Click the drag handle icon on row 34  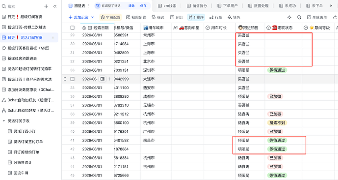click(65, 79)
